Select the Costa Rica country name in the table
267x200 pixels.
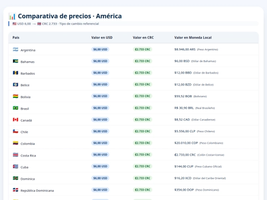tap(28, 156)
